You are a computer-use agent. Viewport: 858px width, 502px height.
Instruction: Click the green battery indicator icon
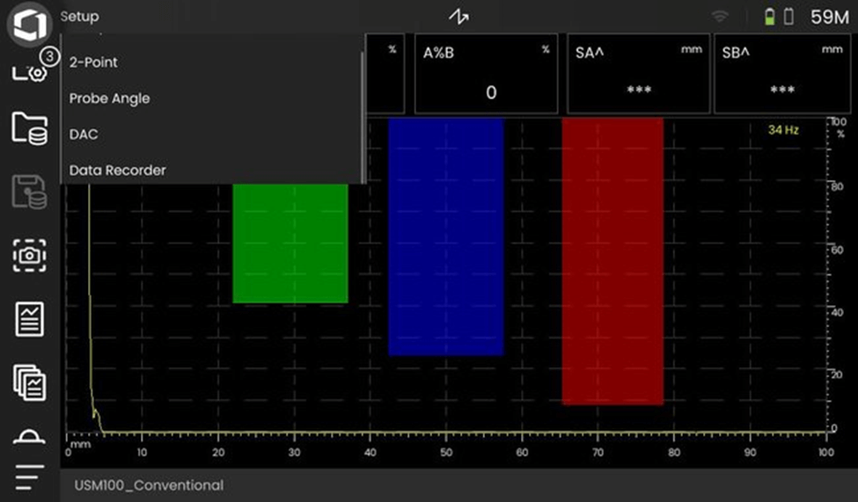770,17
